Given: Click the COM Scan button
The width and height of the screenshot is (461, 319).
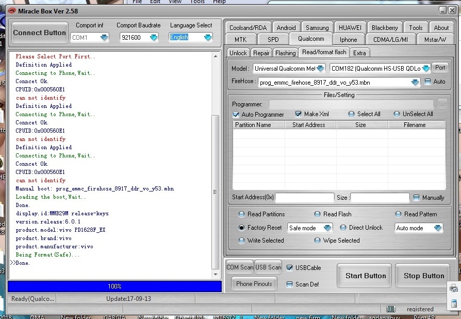Looking at the screenshot, I should click(x=240, y=267).
